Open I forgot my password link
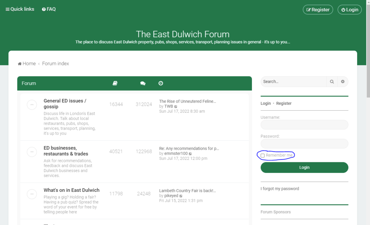The width and height of the screenshot is (370, 225). (x=280, y=189)
